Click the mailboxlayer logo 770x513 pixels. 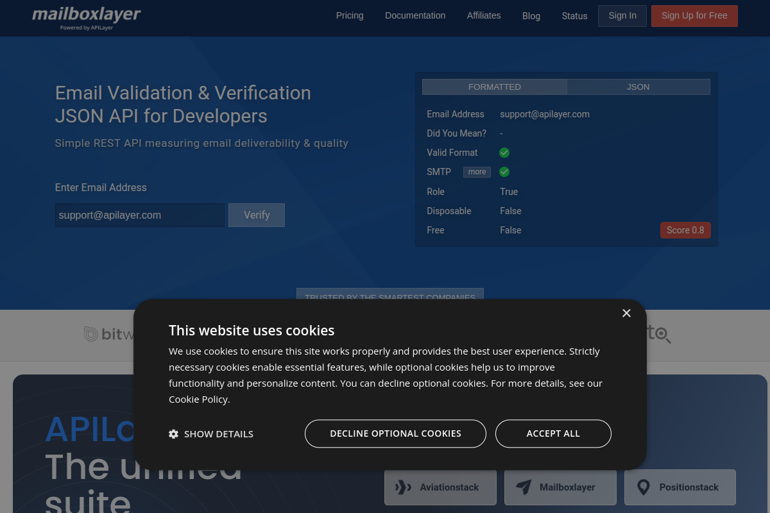[87, 17]
